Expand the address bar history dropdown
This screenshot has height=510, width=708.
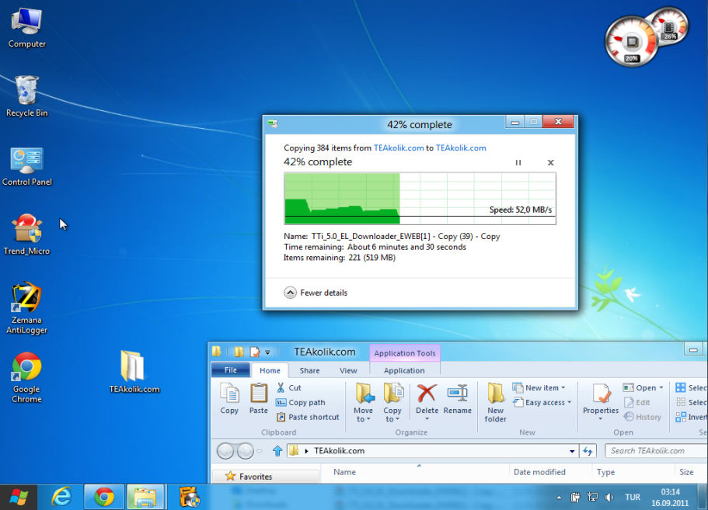pos(572,451)
